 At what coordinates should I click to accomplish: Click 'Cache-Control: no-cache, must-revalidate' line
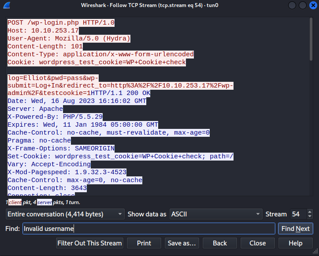109,133
